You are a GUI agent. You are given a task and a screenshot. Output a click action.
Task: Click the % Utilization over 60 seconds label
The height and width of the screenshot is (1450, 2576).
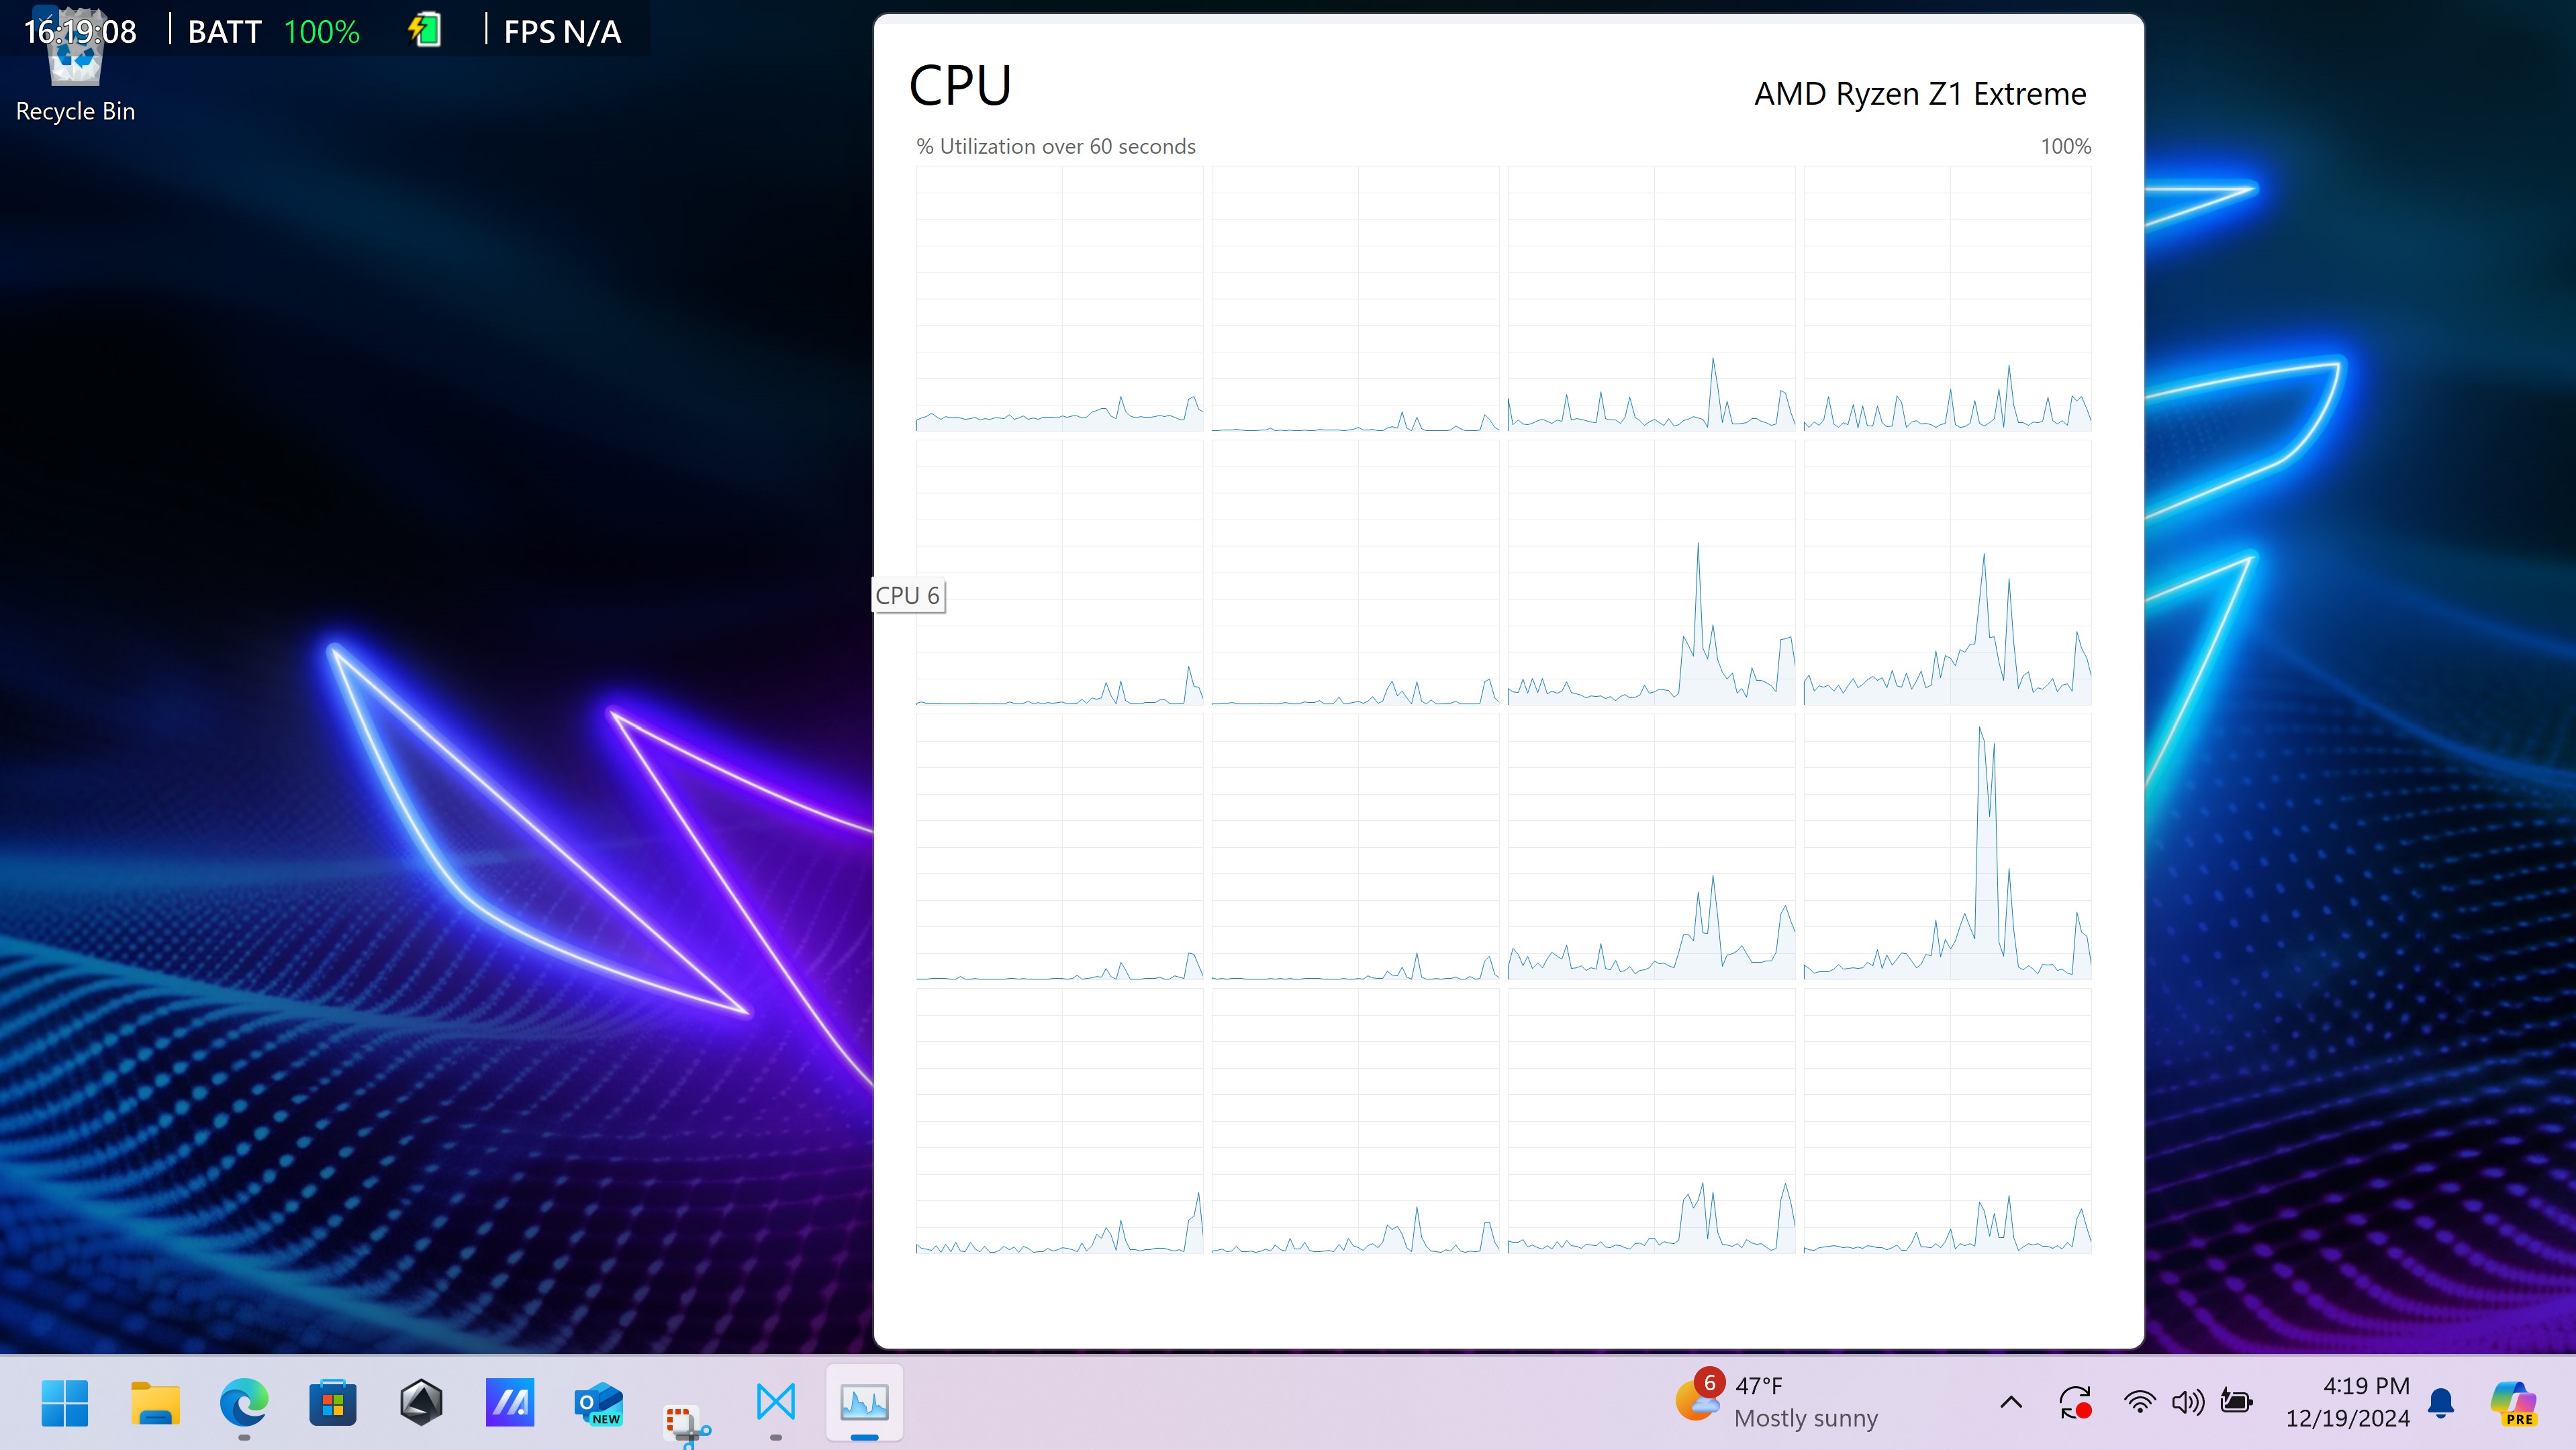click(x=1056, y=146)
